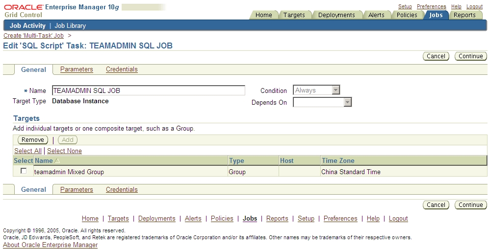489x249 pixels.
Task: Switch to the Targets tab
Action: pos(294,15)
